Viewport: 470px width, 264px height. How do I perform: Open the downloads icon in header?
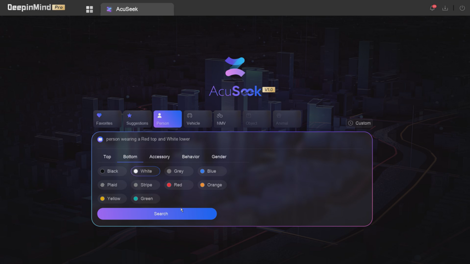tap(445, 8)
